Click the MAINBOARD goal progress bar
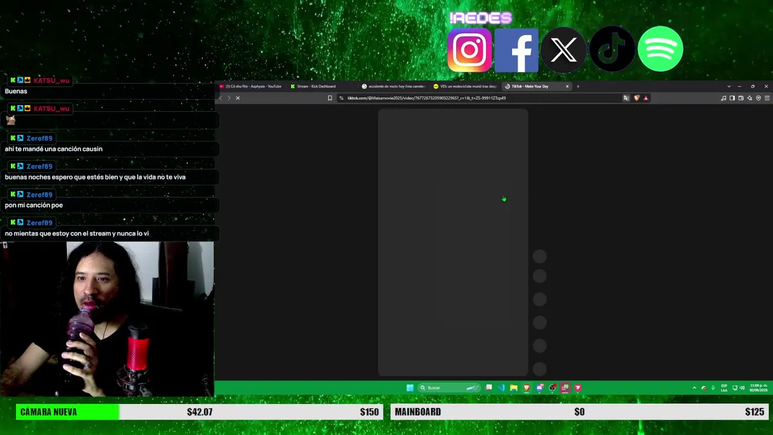773x435 pixels. (x=580, y=412)
